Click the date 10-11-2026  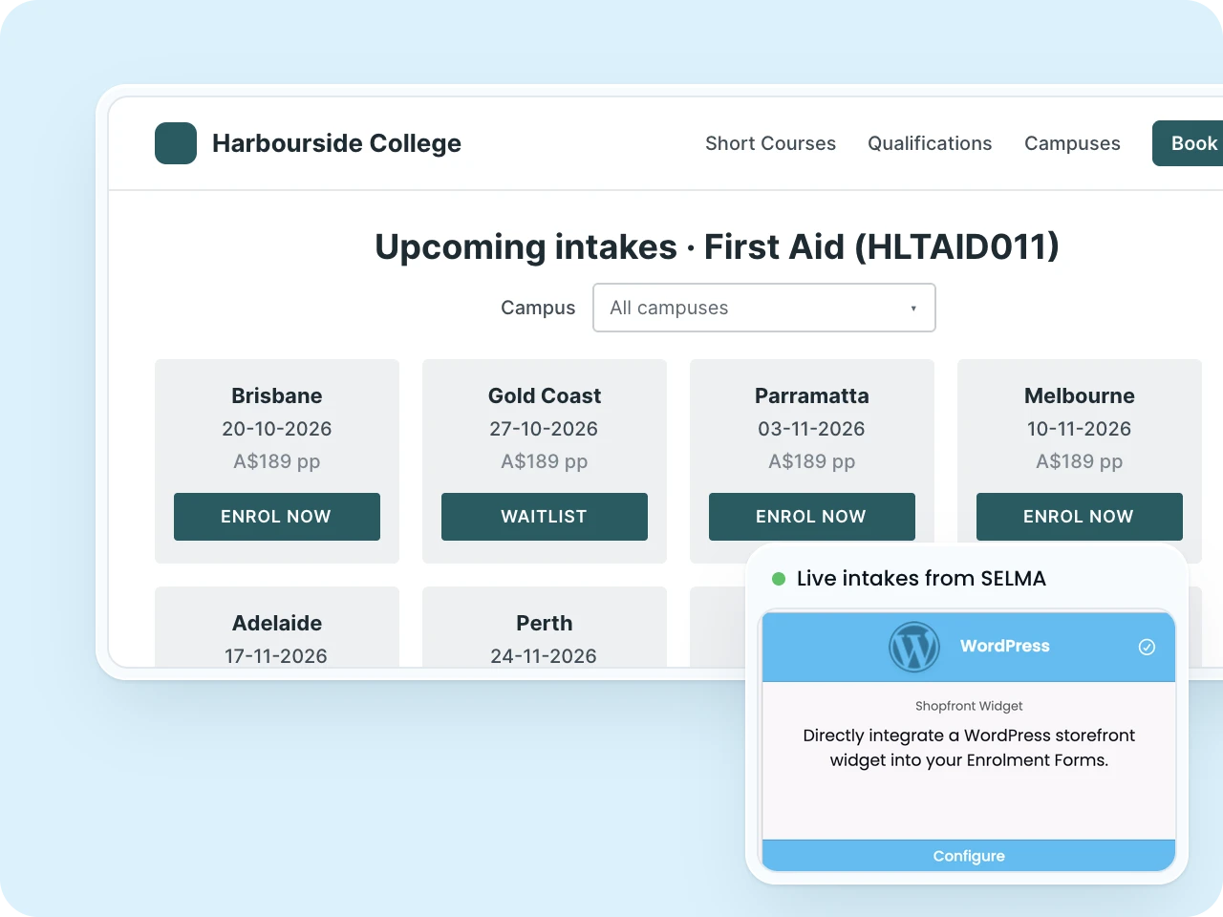(x=1079, y=429)
